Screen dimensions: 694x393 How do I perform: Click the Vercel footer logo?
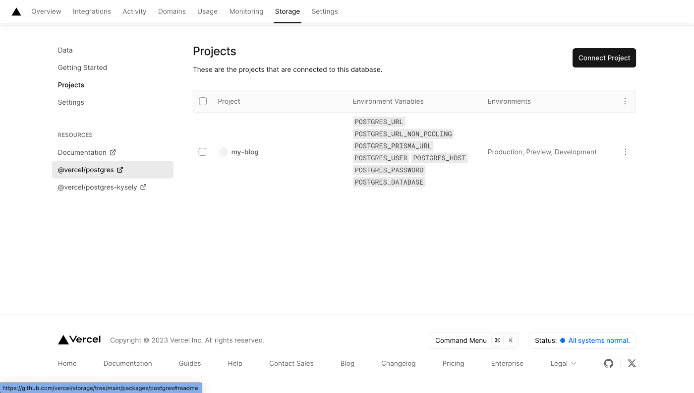click(x=79, y=340)
